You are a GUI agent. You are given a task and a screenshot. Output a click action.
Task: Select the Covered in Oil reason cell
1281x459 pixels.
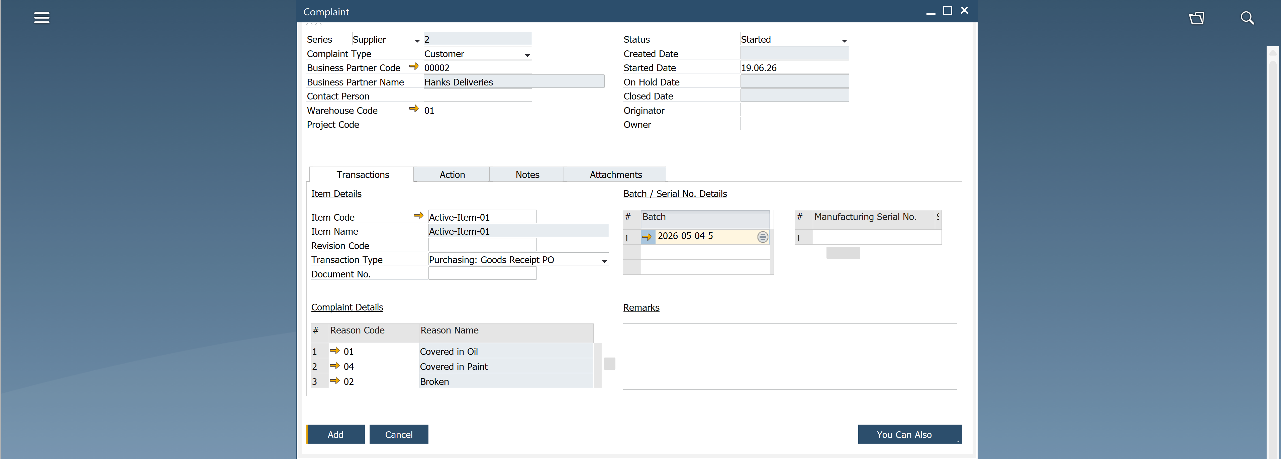506,351
